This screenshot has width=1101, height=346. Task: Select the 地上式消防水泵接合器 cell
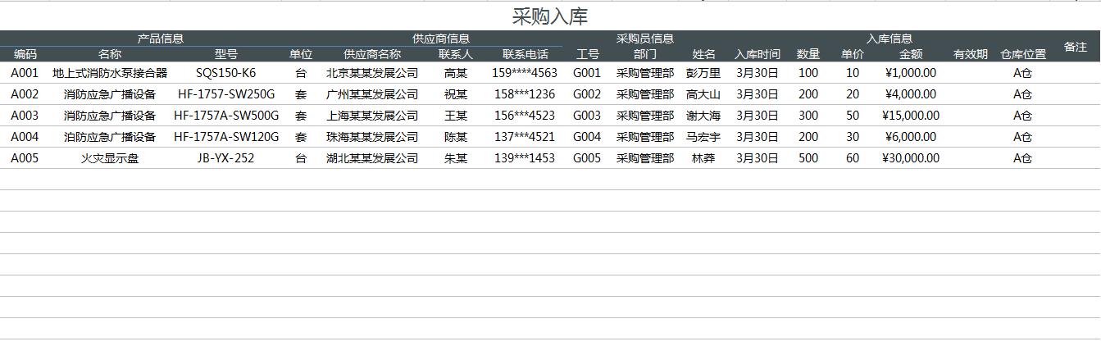[110, 73]
